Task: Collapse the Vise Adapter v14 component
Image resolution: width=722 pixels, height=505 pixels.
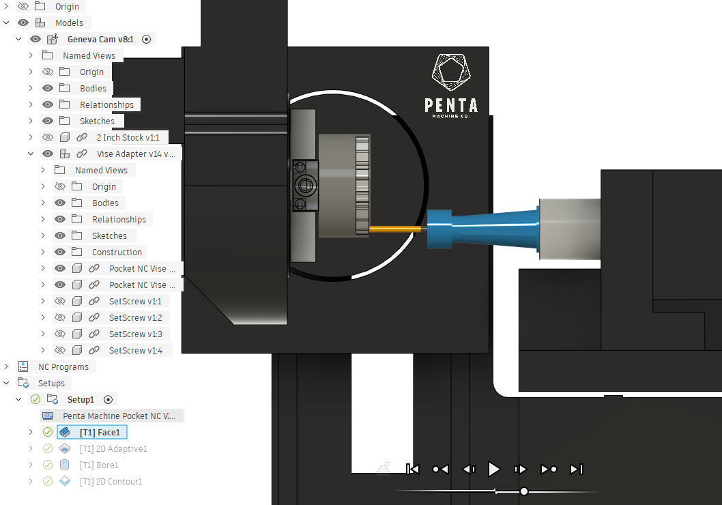Action: (x=31, y=154)
